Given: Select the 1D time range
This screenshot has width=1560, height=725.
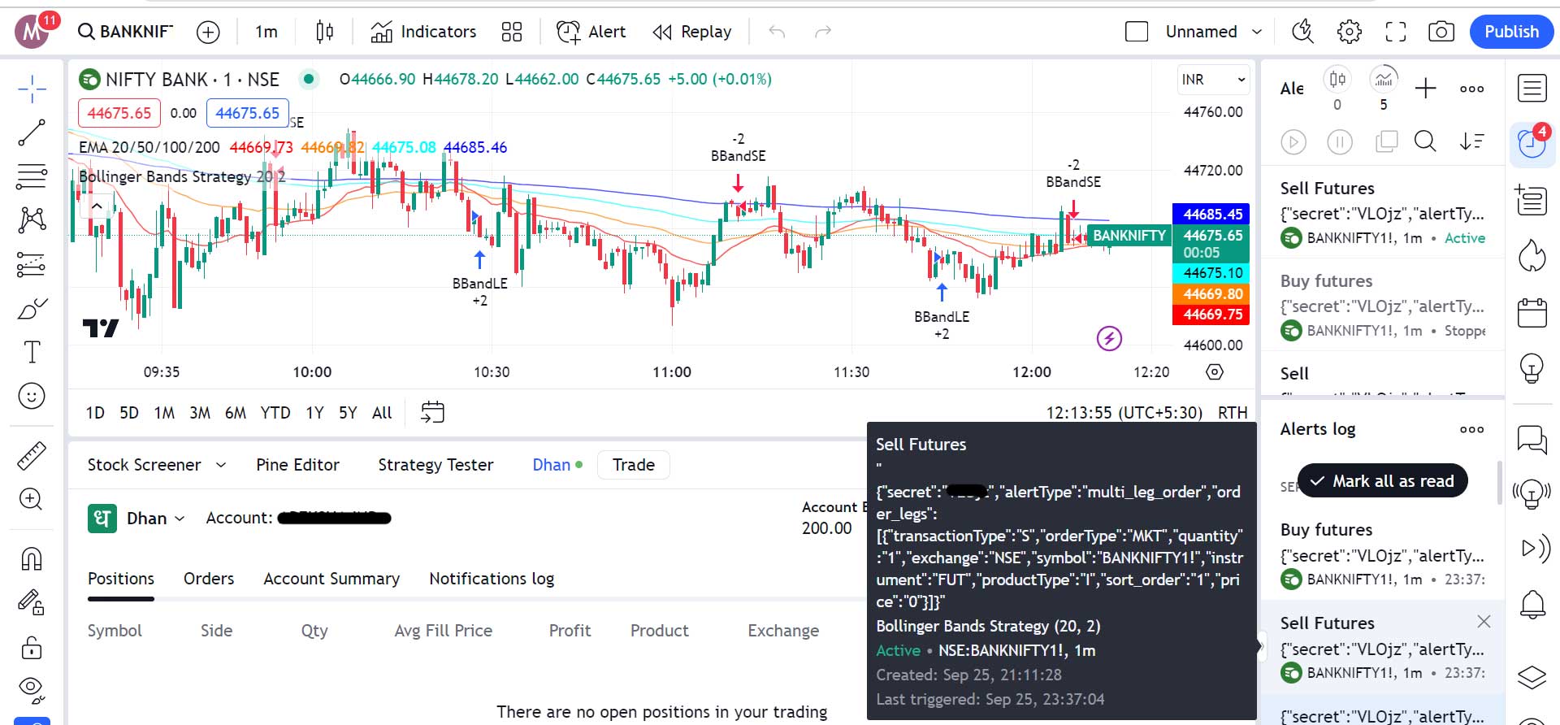Looking at the screenshot, I should click(95, 413).
